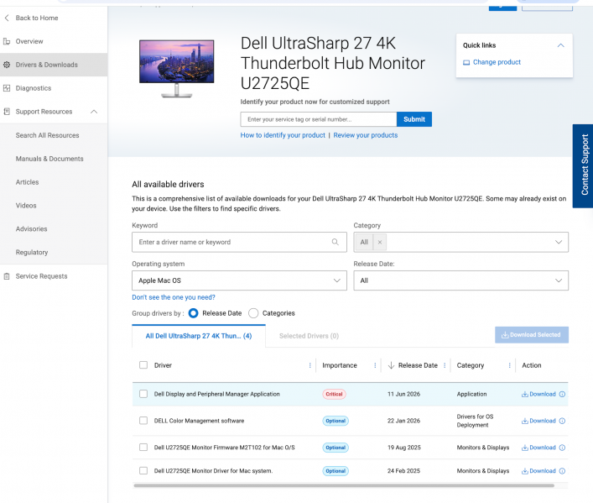Check the Monitor Firmware M2T102 row
Viewport: 593px width, 503px height.
click(143, 448)
